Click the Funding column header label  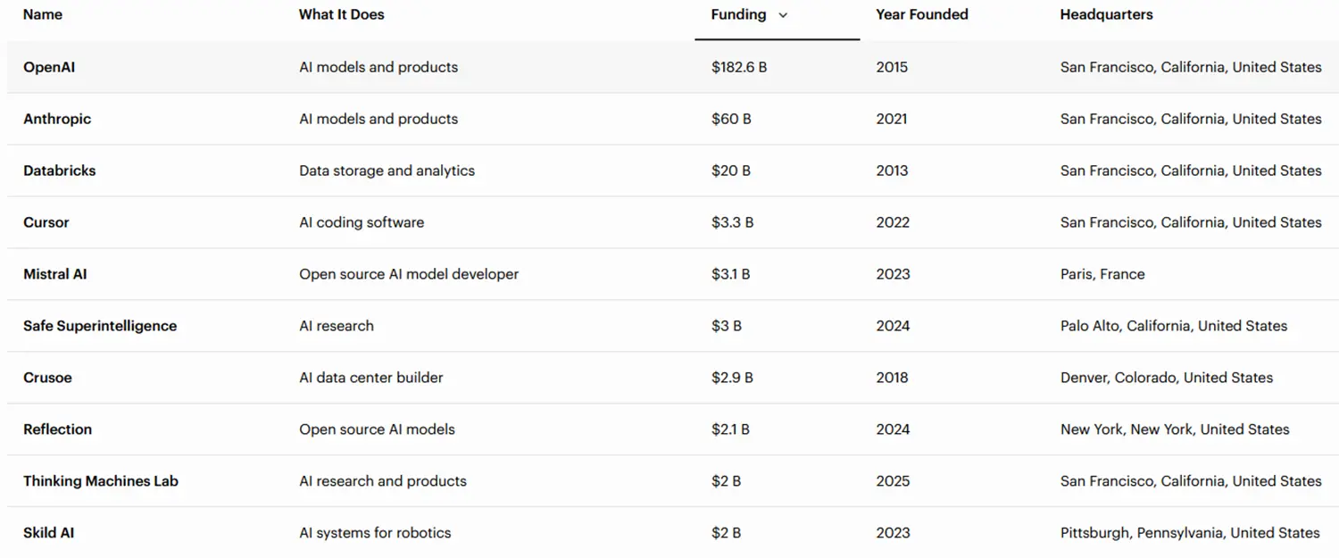738,14
